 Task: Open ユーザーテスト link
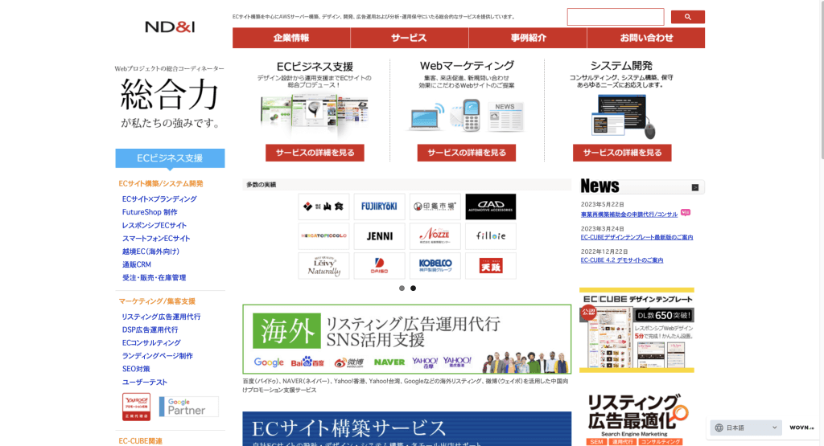[x=145, y=382]
